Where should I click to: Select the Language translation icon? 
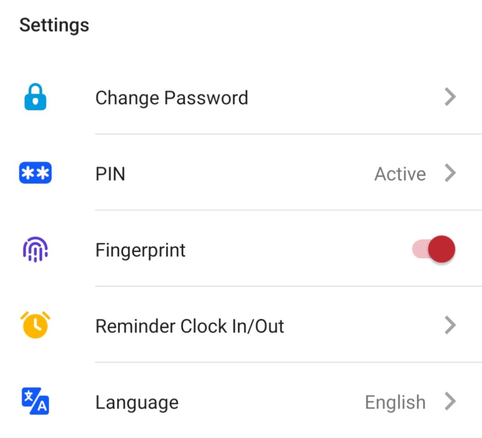coord(34,402)
